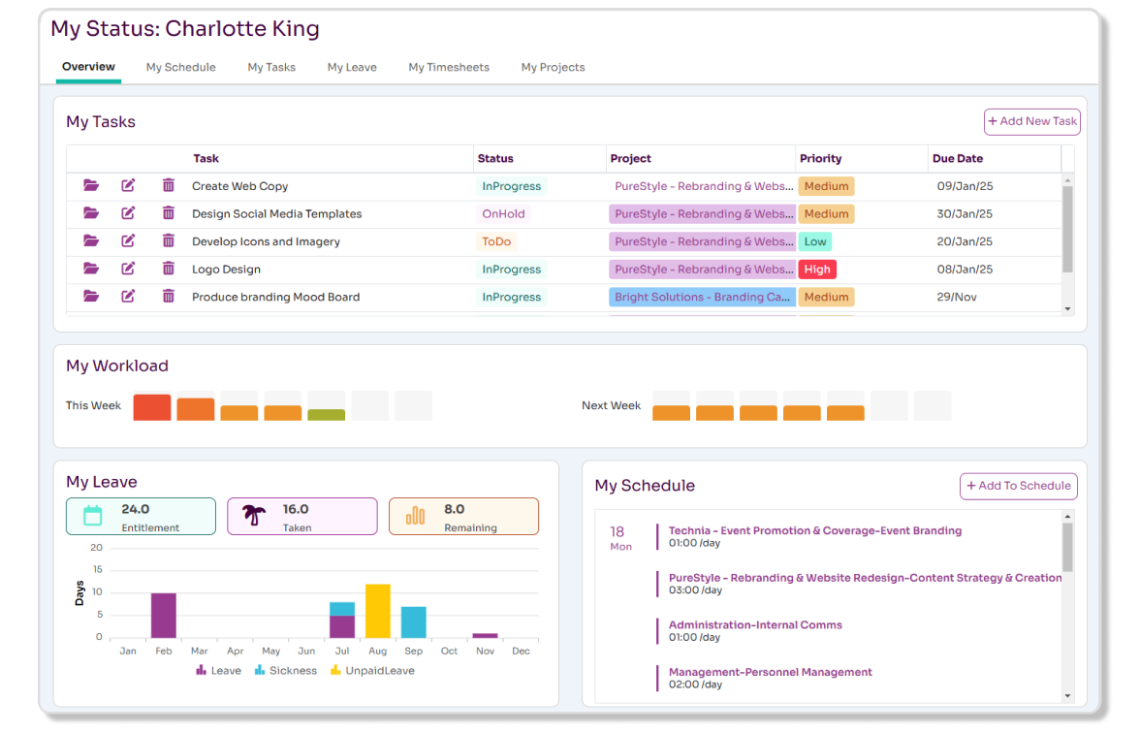Click the schedule list scroll down arrow
Image resolution: width=1140 pixels, height=733 pixels.
pos(1067,696)
